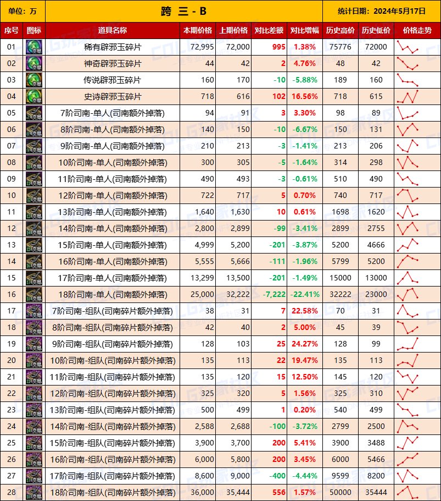
Task: Click the icon in row 24, 14阶司南-组队
Action: click(34, 426)
